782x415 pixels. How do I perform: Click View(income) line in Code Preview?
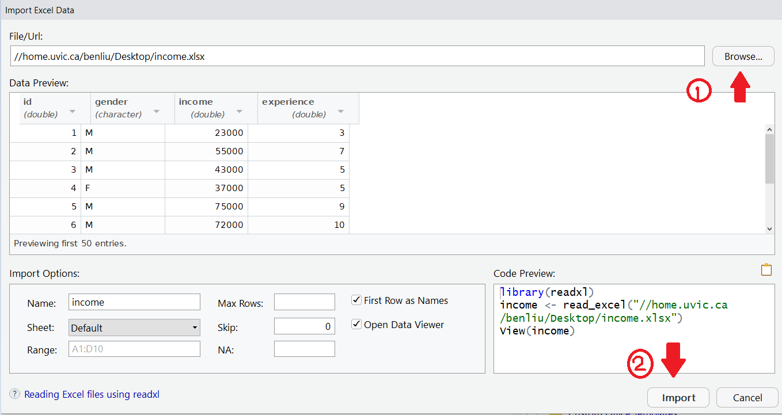(x=537, y=331)
